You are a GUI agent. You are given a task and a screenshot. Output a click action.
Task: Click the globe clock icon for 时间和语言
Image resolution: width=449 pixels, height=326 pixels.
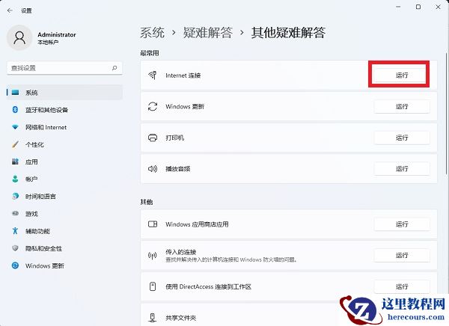point(15,197)
